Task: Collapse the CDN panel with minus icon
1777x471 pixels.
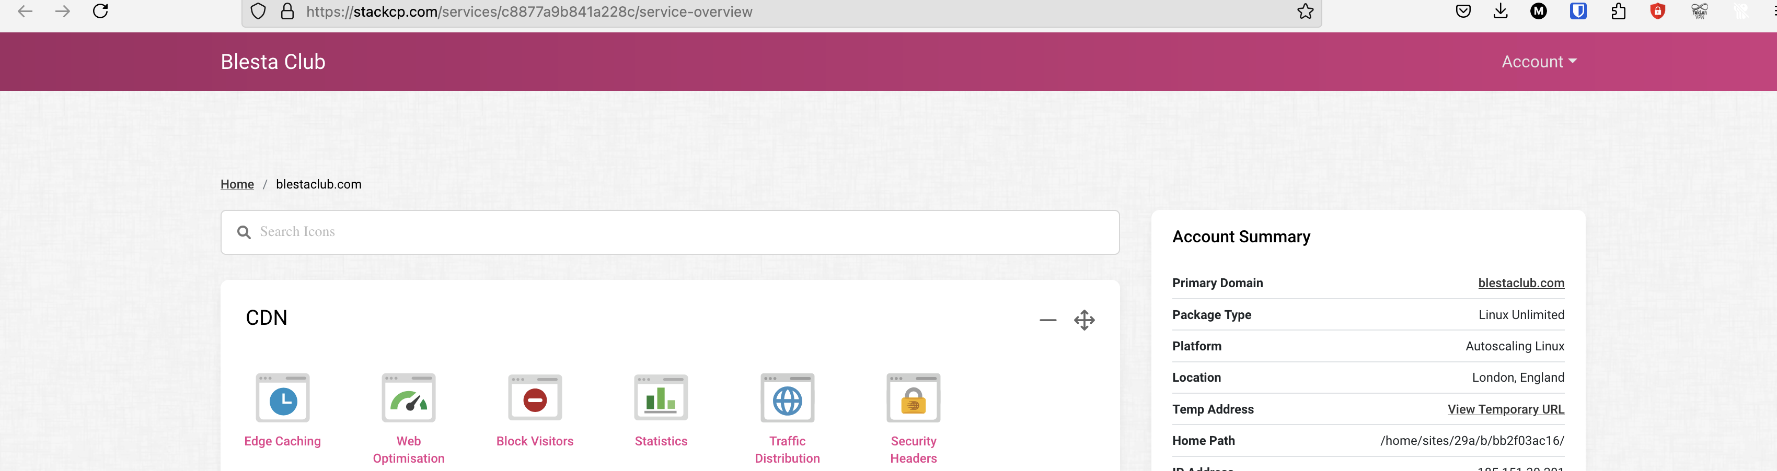Action: click(x=1048, y=320)
